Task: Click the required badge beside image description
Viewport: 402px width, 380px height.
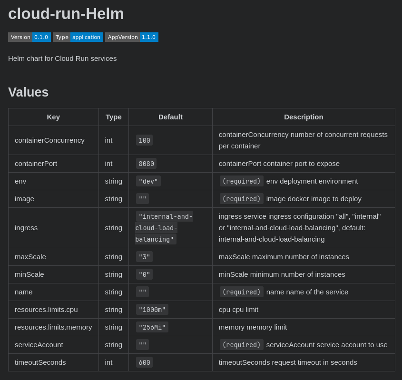Action: pyautogui.click(x=242, y=199)
